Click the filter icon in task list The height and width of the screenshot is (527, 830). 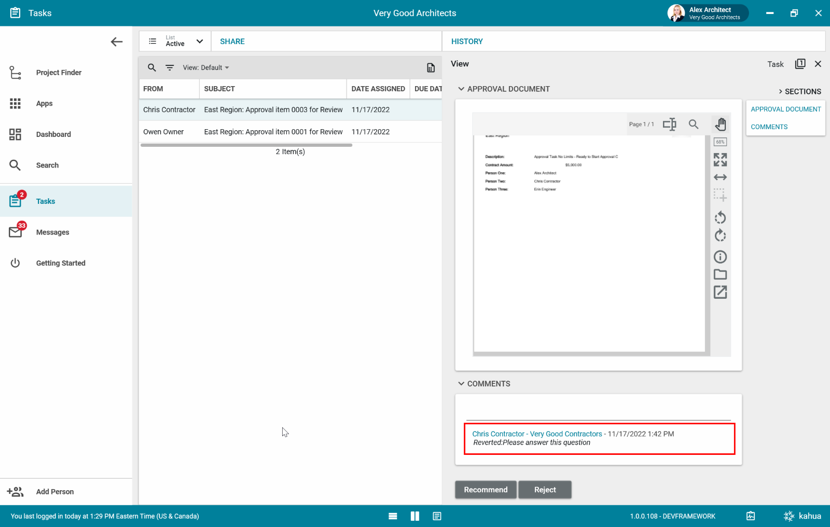(170, 67)
